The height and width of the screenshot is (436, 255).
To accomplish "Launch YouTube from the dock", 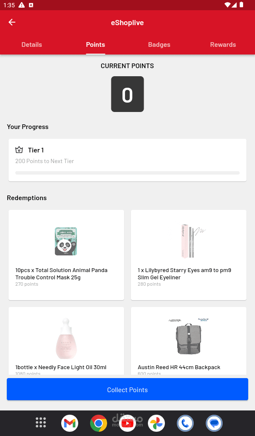I will coord(127,423).
